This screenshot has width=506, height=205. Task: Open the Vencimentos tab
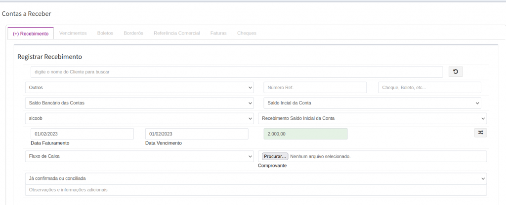coord(73,33)
